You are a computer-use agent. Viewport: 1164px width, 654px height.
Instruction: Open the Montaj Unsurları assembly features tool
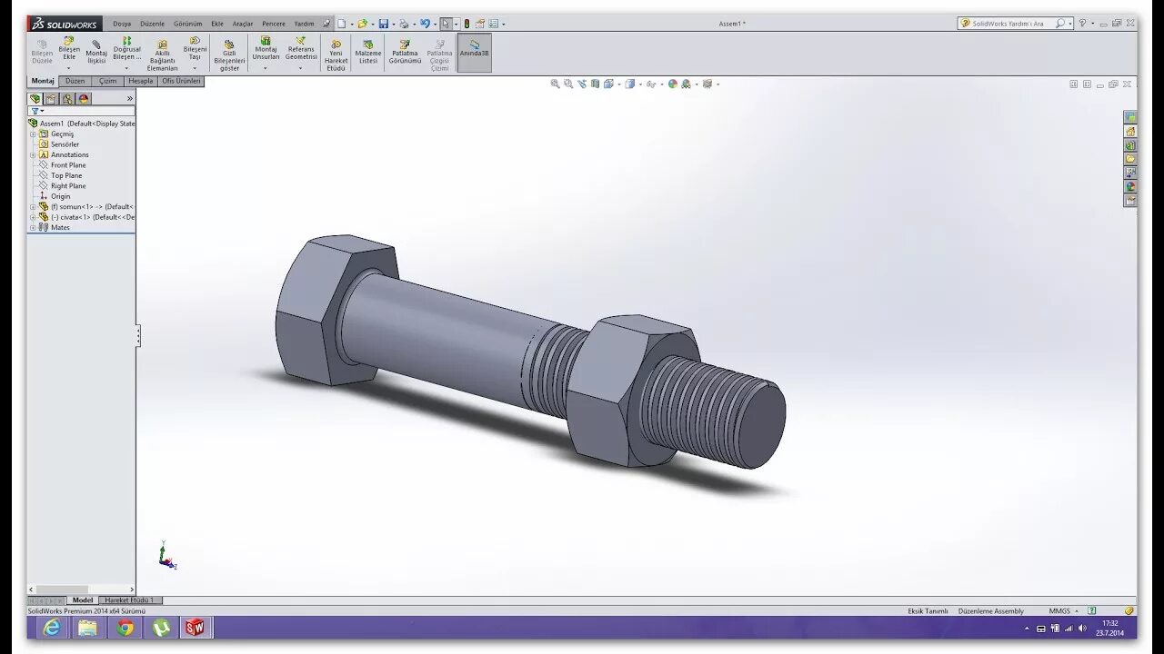tap(266, 47)
